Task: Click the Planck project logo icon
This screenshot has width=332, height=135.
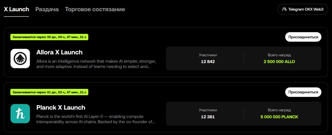Action: coord(20,114)
